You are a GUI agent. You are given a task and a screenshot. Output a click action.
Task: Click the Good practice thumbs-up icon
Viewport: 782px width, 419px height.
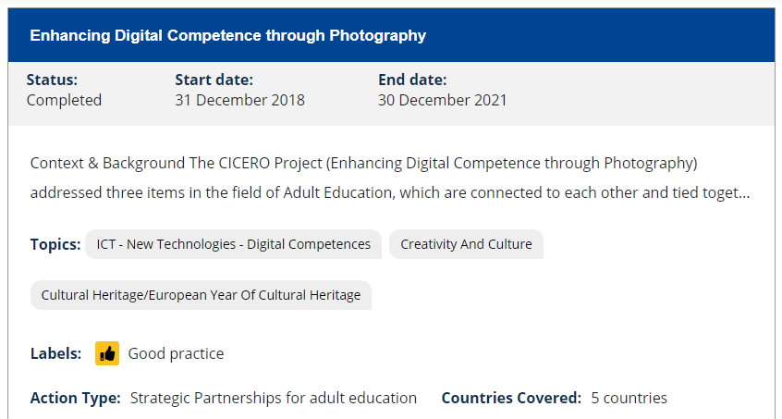(107, 353)
